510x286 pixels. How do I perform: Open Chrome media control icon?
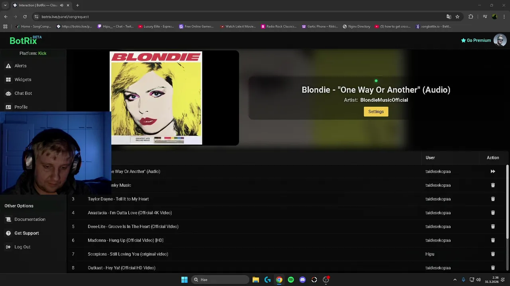tap(485, 17)
